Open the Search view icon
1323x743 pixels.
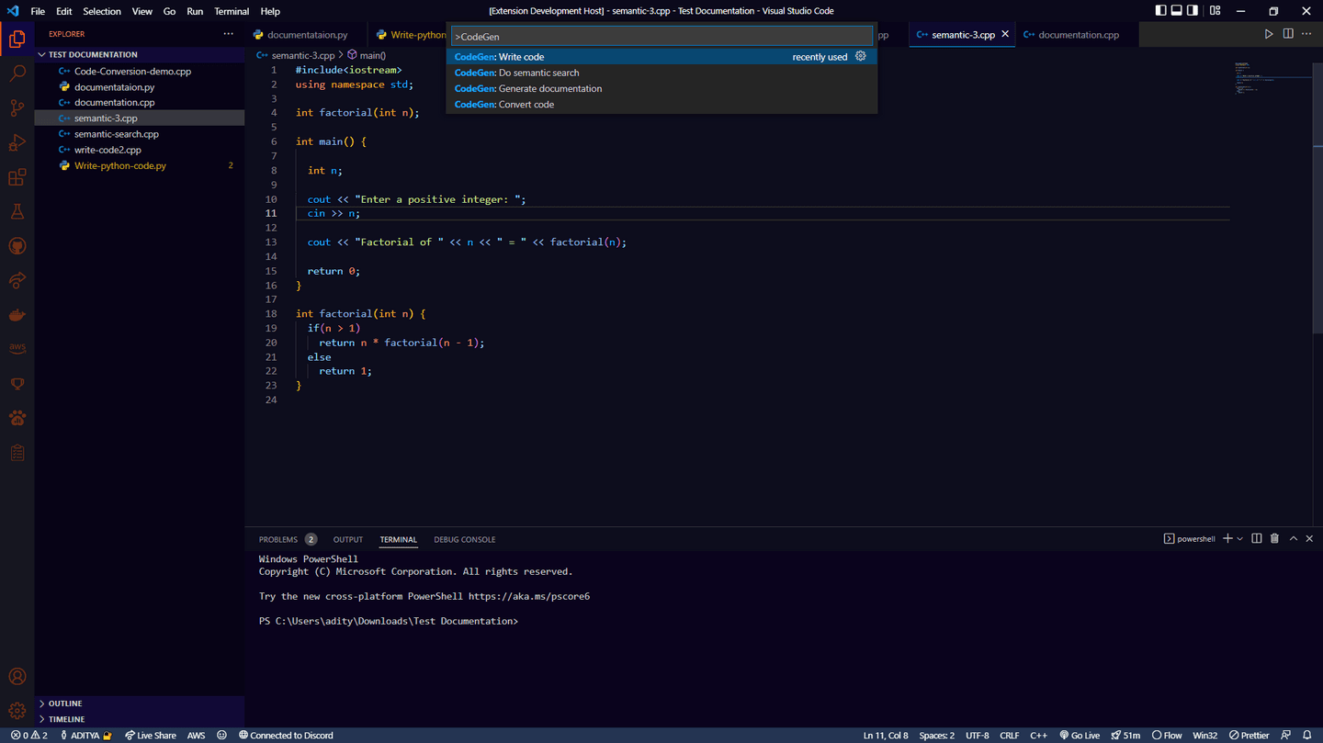click(17, 73)
